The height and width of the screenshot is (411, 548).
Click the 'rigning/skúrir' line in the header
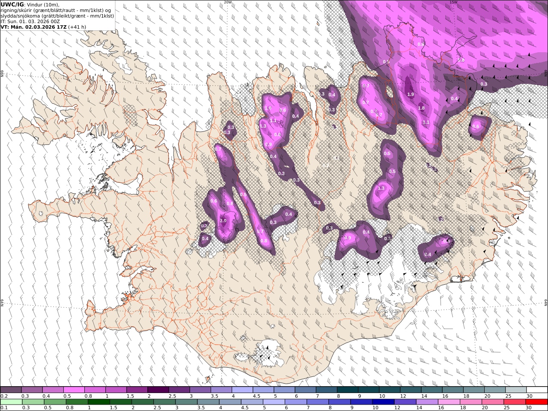point(56,10)
